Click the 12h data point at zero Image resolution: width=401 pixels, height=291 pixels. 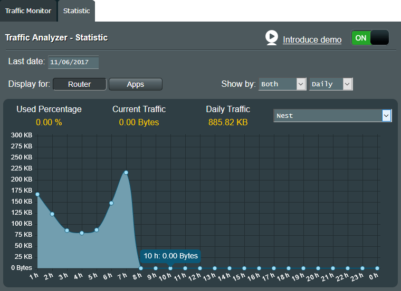click(200, 268)
